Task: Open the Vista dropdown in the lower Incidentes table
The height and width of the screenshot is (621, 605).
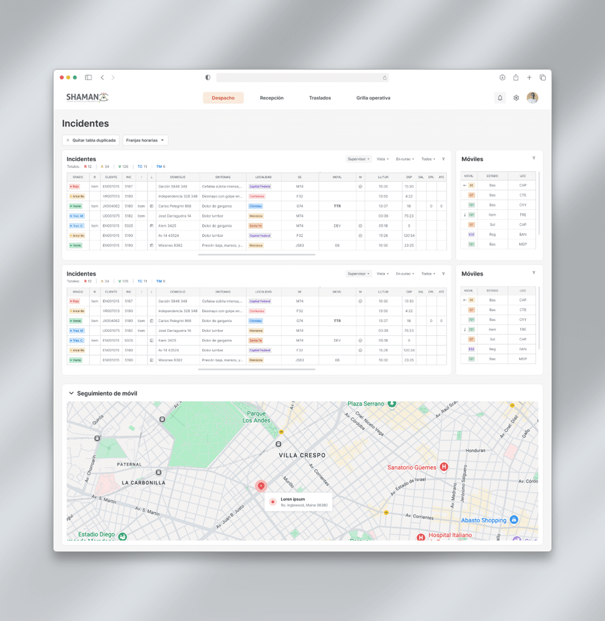Action: [382, 274]
